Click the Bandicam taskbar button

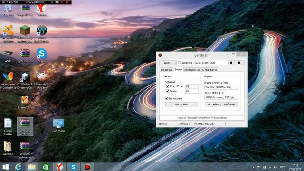[x=87, y=167]
